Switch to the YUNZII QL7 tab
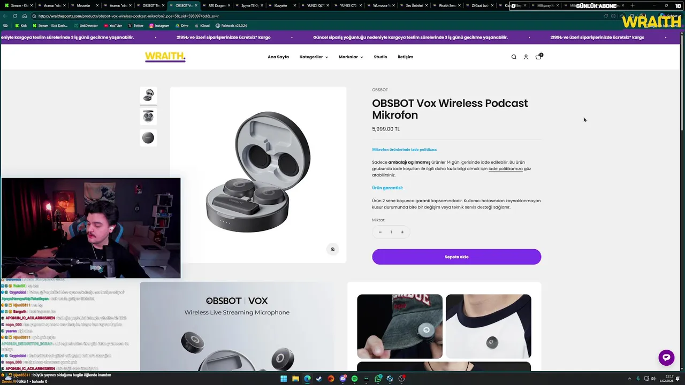 [x=315, y=5]
